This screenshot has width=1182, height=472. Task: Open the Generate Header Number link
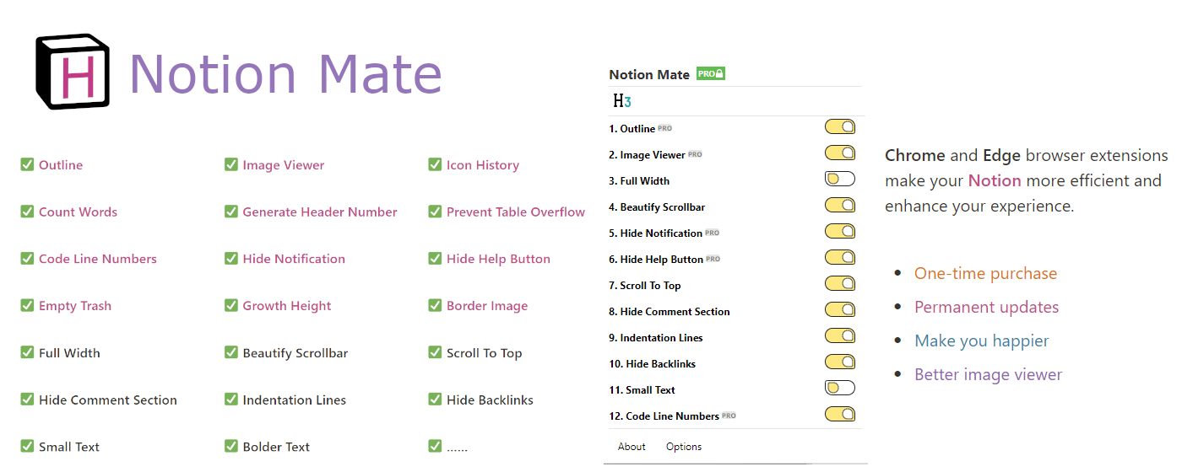click(320, 212)
